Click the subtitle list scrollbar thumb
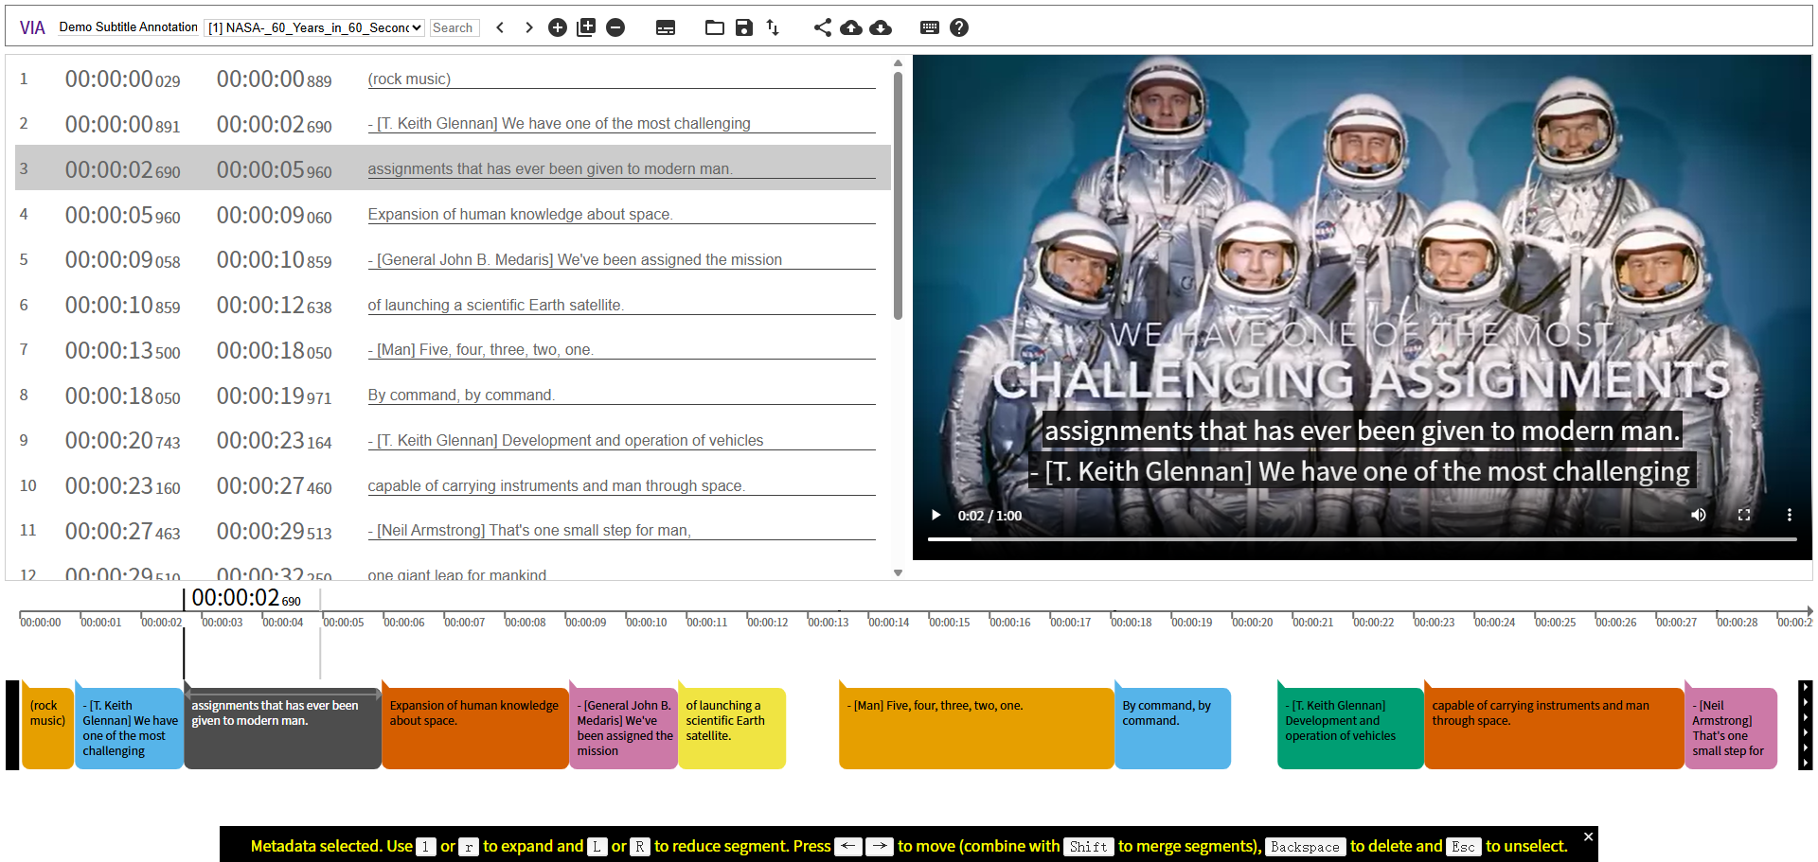1818x862 pixels. tap(898, 194)
